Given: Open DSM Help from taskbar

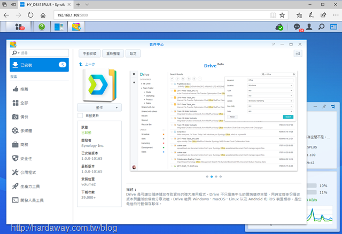Looking at the screenshot, I should 42,27.
